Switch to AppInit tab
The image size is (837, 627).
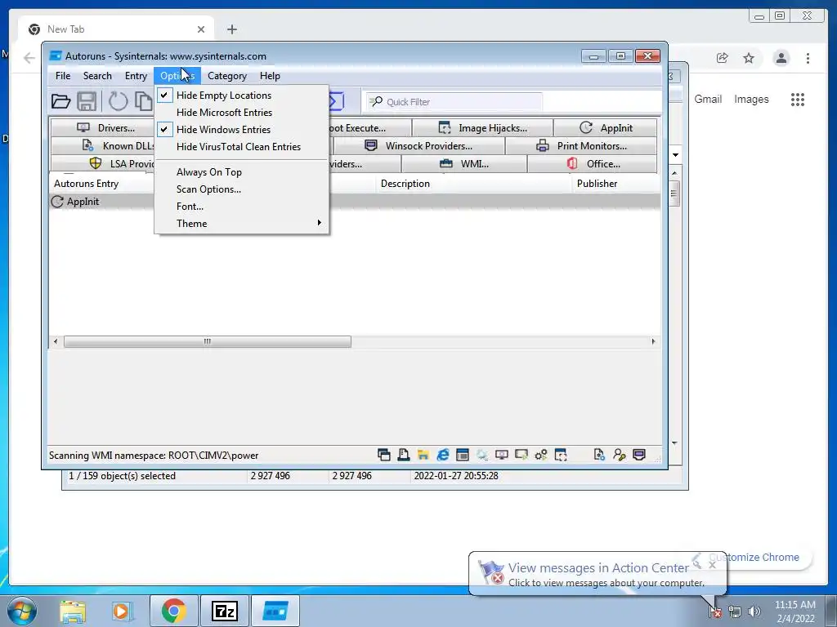[606, 128]
